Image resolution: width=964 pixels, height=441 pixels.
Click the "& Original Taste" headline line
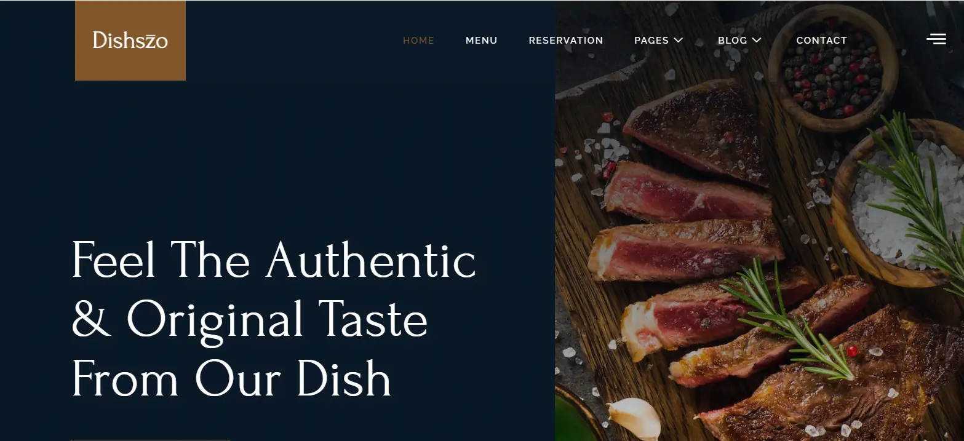(249, 319)
